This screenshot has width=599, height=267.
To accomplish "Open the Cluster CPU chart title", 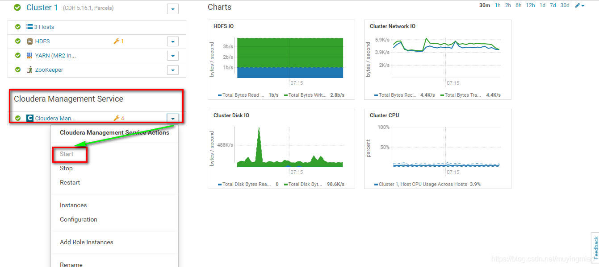I will [x=385, y=115].
